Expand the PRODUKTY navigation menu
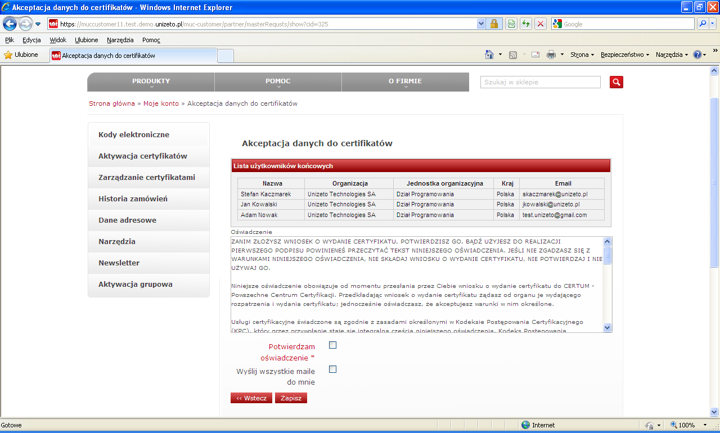The image size is (720, 433). [151, 82]
